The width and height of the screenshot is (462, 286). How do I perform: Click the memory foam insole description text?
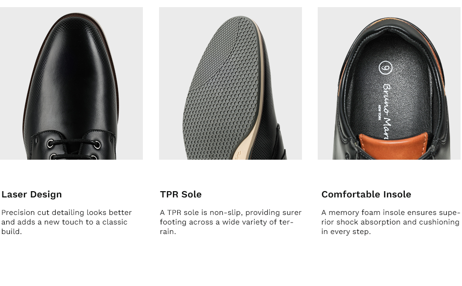390,222
